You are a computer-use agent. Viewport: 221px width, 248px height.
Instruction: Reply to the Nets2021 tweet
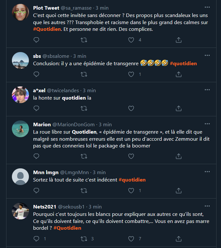coord(36,239)
